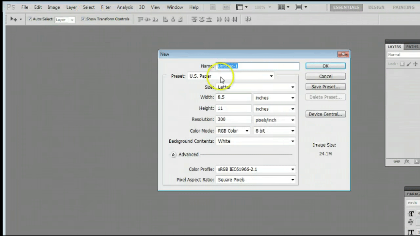Viewport: 420px width, 236px height.
Task: Click the fx layer style icon
Action: [407, 161]
